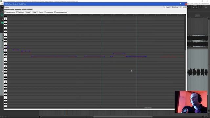Viewport: 210px width, 118px height.
Task: Toggle the Manual correction checkbox
Action: pos(5,12)
